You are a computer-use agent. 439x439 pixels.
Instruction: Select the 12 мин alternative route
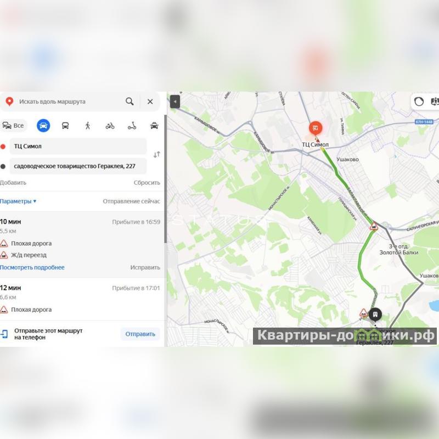81,299
